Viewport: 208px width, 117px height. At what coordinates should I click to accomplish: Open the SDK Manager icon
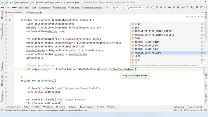[192, 7]
